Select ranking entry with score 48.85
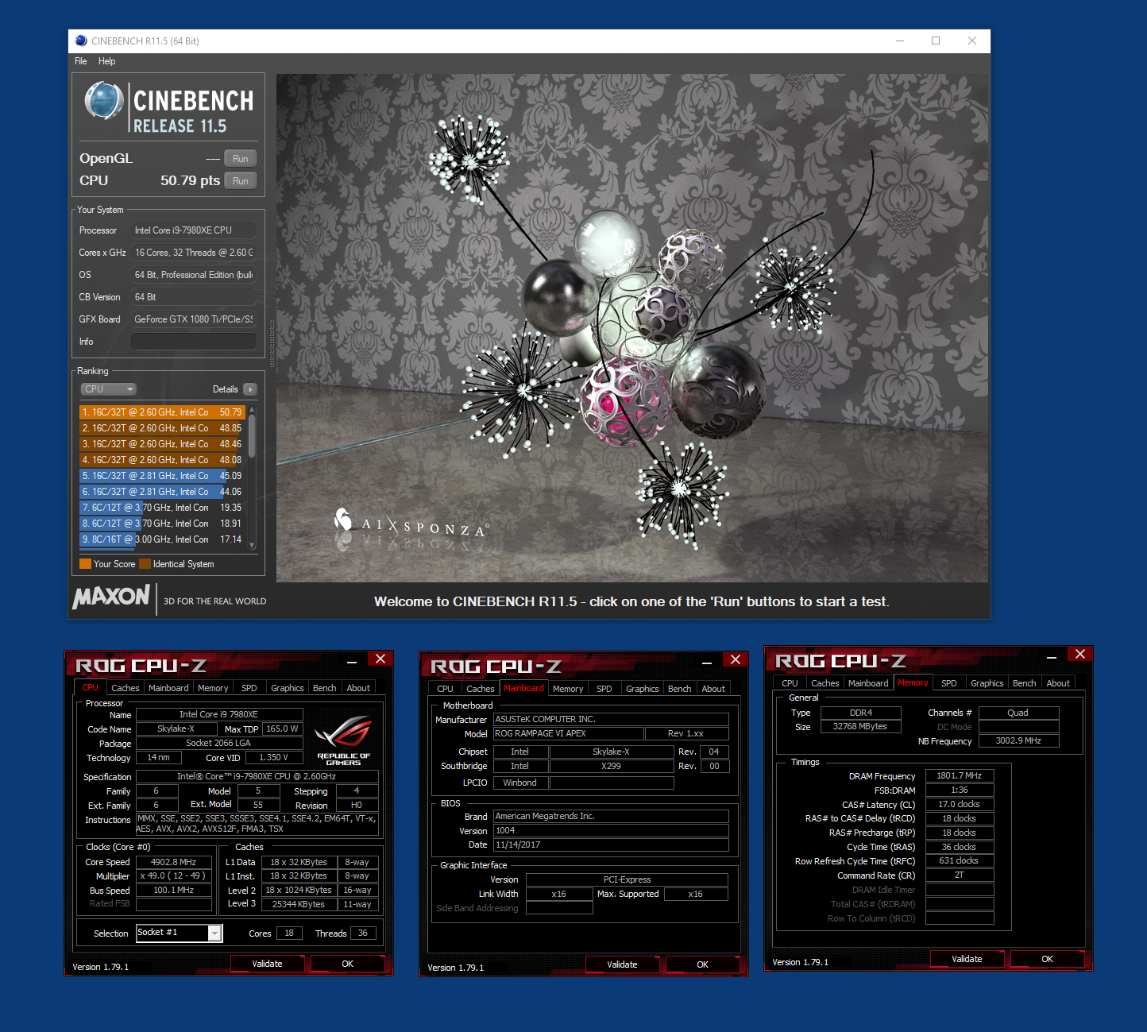The image size is (1147, 1032). 162,428
